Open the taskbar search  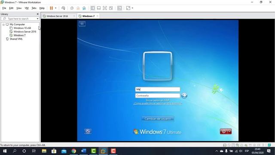click(15, 151)
